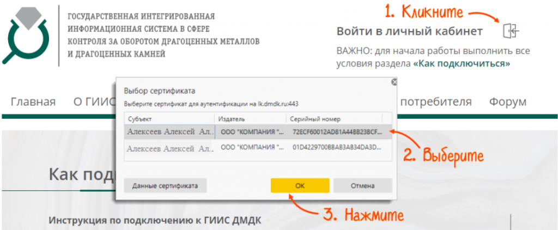558x230 pixels.
Task: Click the 'Как под...' page heading
Action: [x=82, y=174]
